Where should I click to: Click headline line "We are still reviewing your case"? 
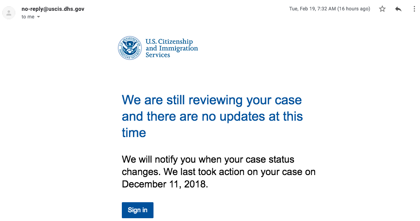point(212,100)
